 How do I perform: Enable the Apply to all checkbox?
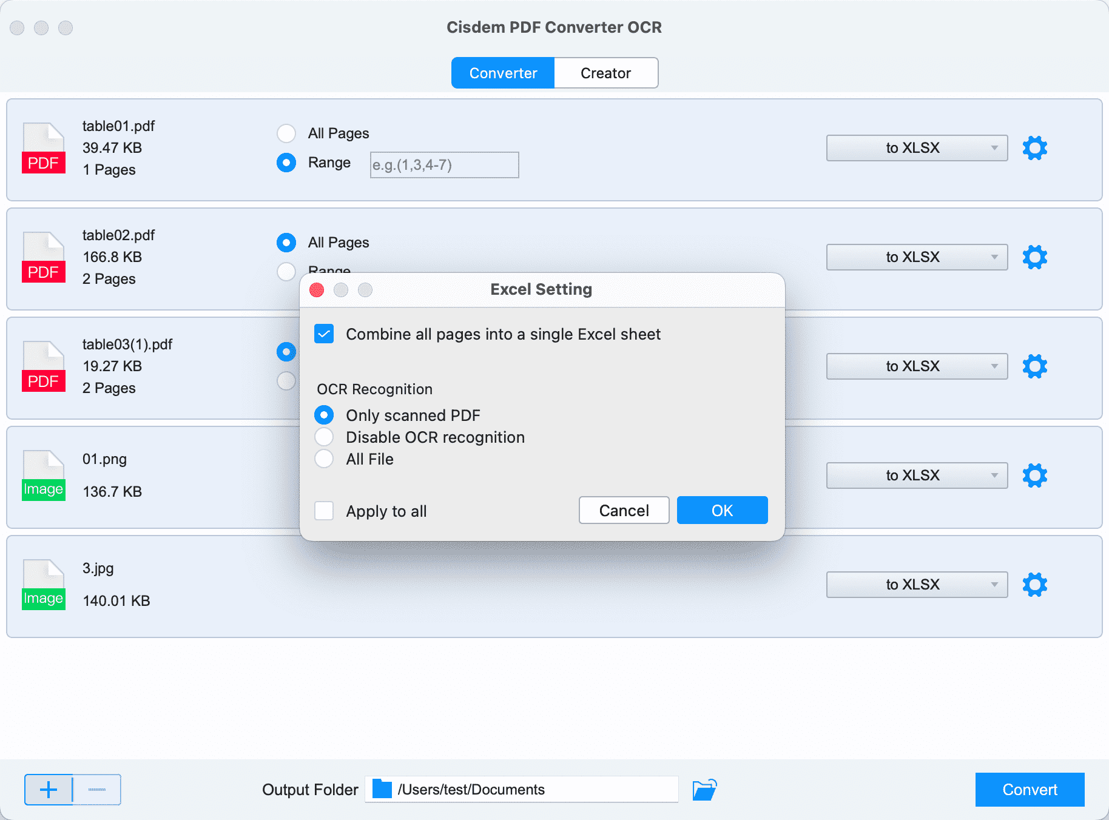click(x=324, y=511)
